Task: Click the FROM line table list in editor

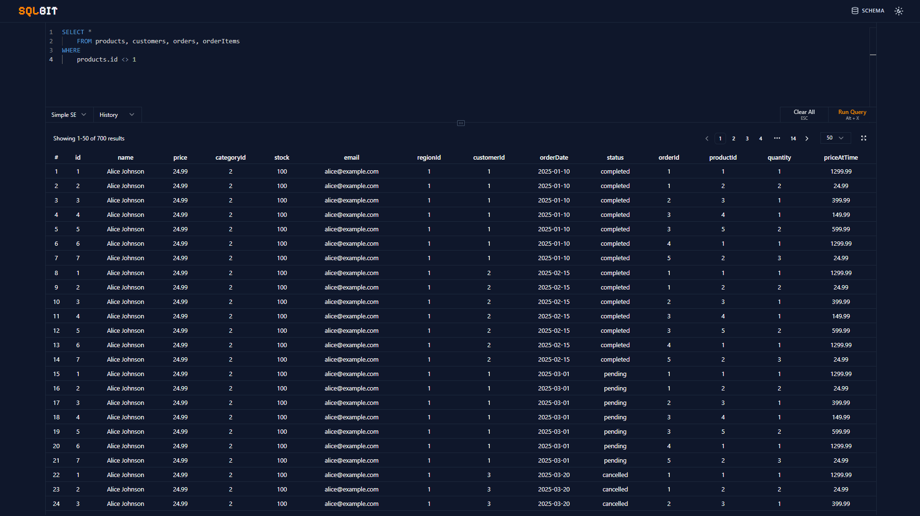Action: (x=167, y=41)
